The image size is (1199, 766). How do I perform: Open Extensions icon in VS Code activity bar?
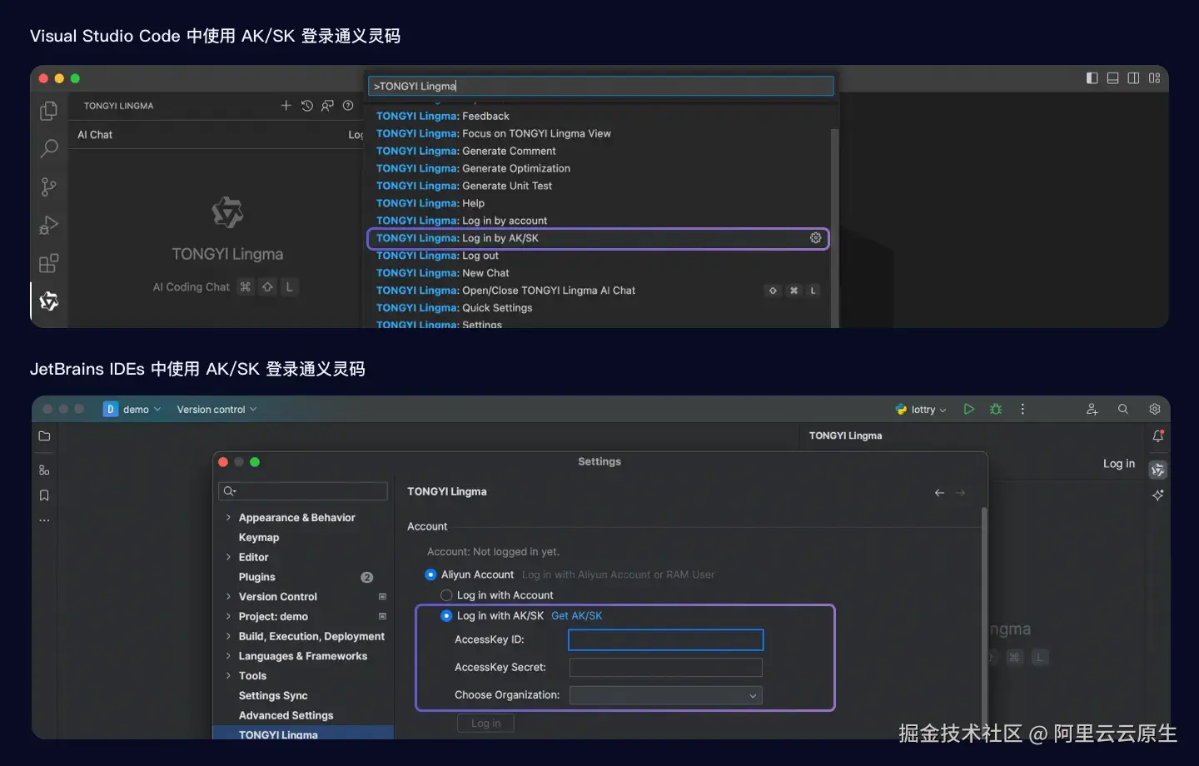tap(49, 264)
